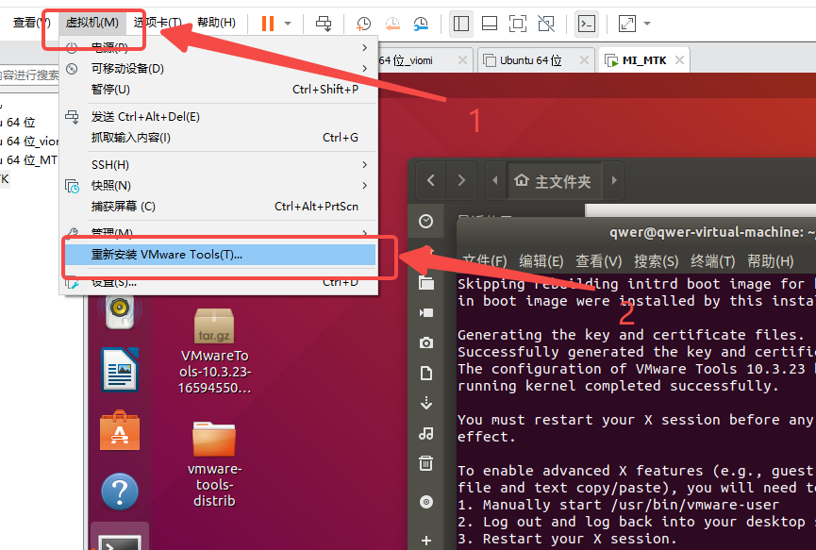Select 捕获屏幕 (C) menu item
Viewport: 816px width, 550px height.
coord(218,207)
